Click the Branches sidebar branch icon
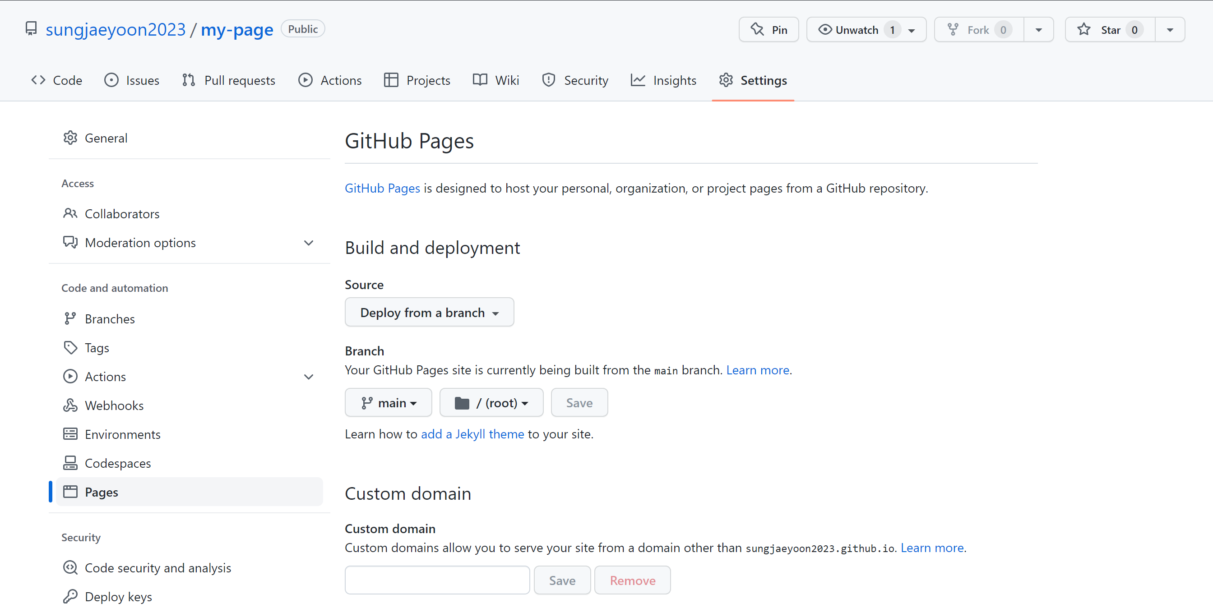 (70, 318)
